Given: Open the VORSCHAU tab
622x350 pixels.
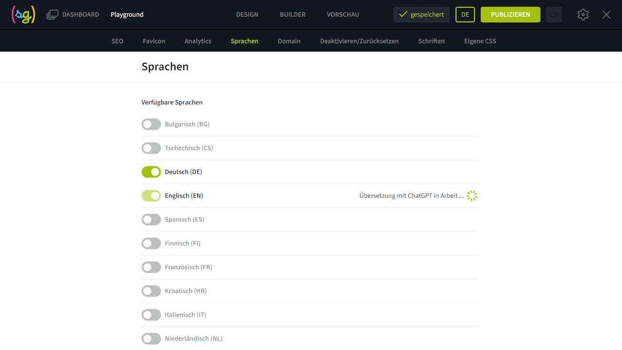Looking at the screenshot, I should point(343,15).
